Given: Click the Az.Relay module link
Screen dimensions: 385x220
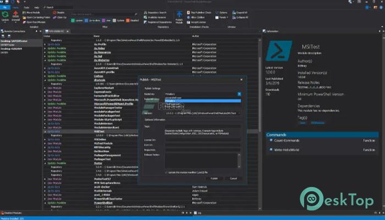Looking at the screenshot, I should point(100,48).
